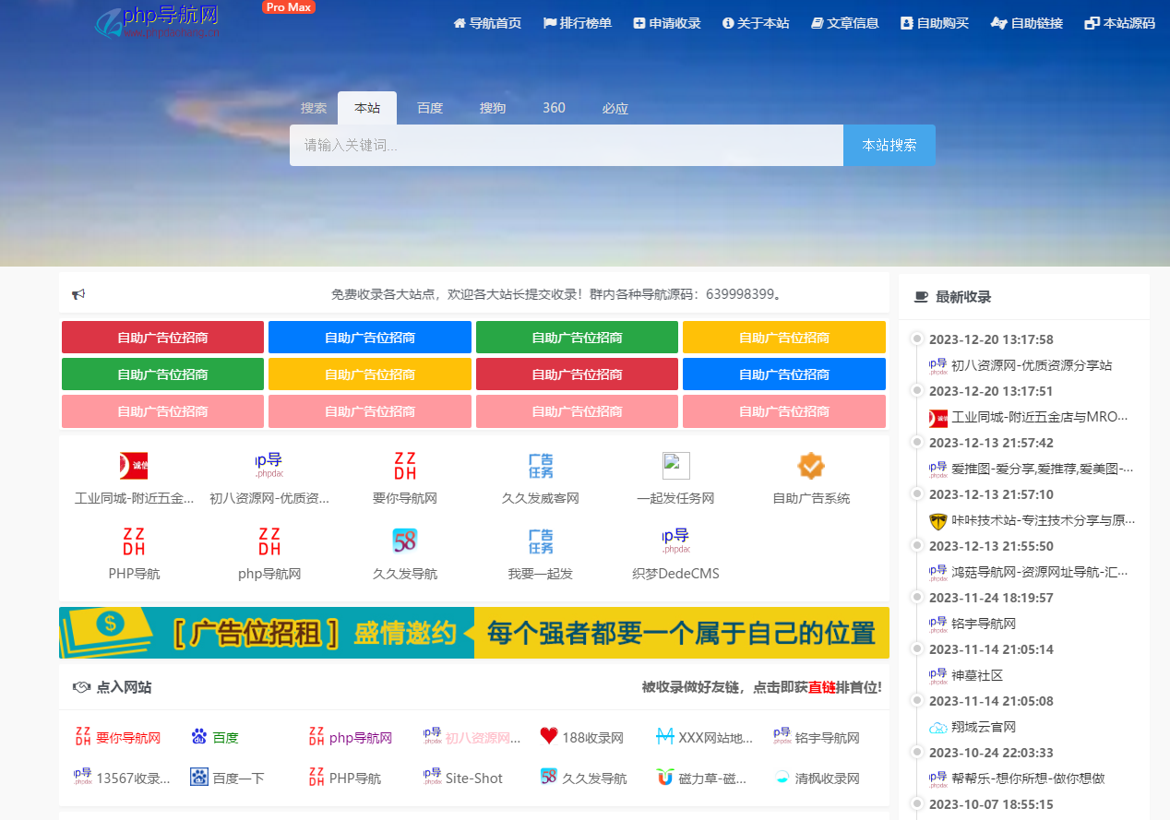Choose the 必应 search engine tab
Image resolution: width=1170 pixels, height=820 pixels.
[615, 108]
